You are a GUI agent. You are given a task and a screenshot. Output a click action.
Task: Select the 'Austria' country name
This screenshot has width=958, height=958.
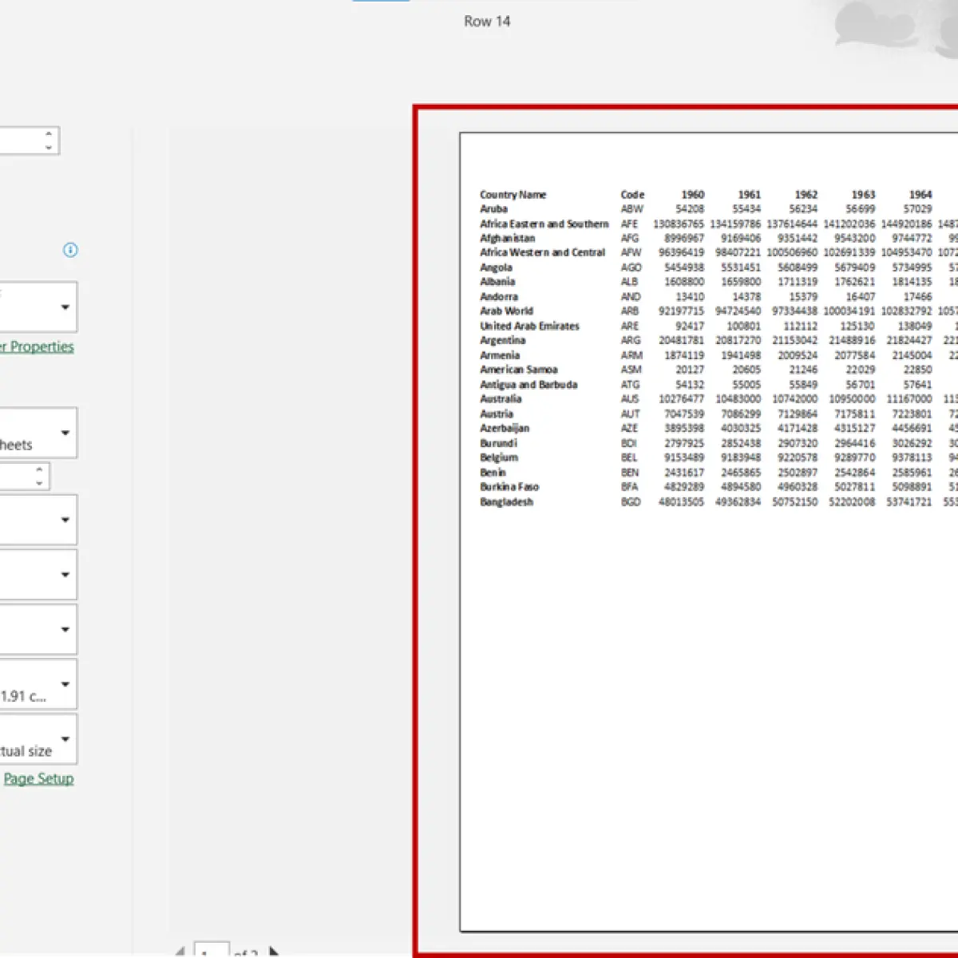pos(496,414)
